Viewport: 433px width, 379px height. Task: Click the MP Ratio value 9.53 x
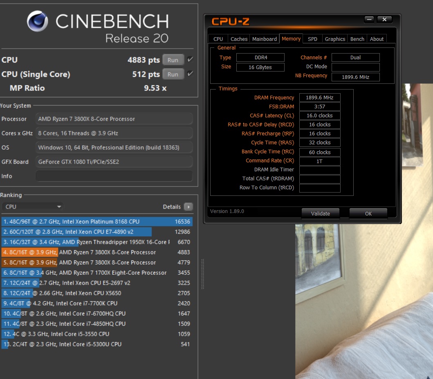click(x=155, y=88)
